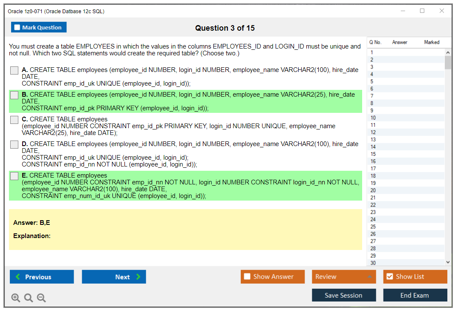The width and height of the screenshot is (458, 313).
Task: Select answer option A checkbox
Action: (14, 70)
